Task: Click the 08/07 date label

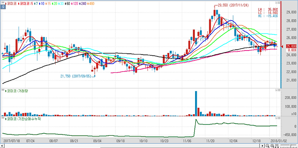Action: (54, 141)
